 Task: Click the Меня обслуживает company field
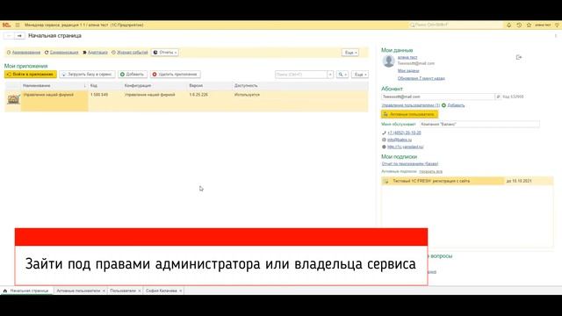(479, 124)
